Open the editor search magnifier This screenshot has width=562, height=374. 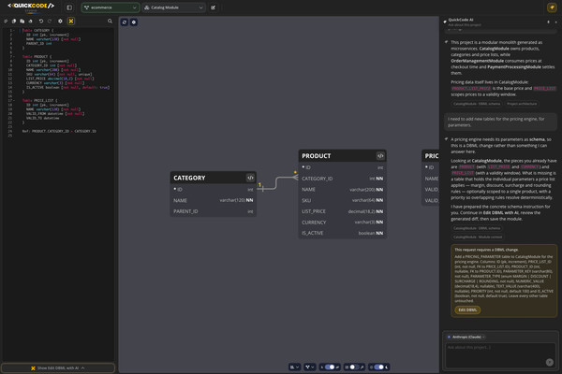110,22
